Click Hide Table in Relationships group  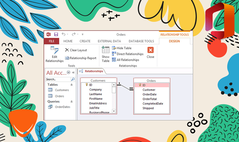(x=122, y=48)
